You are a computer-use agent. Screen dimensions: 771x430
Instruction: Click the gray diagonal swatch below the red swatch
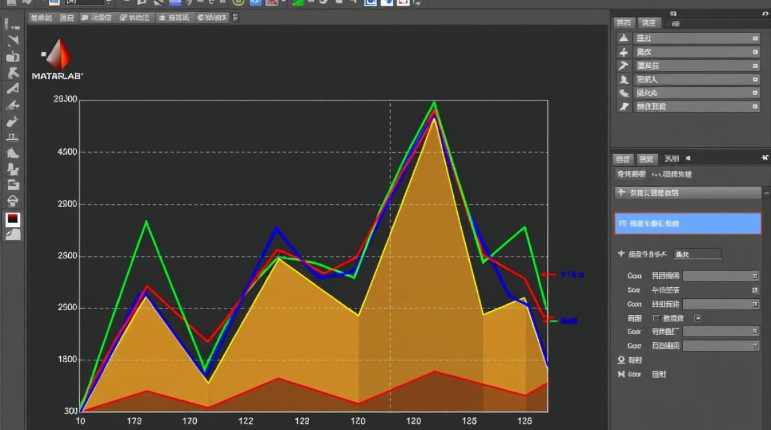(x=13, y=234)
